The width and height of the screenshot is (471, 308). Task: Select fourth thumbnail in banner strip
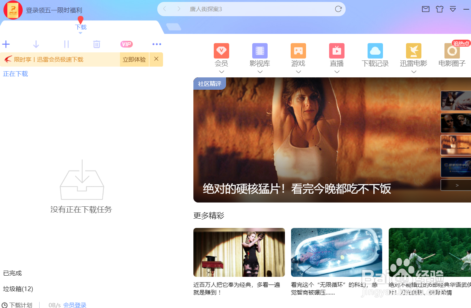(456, 167)
